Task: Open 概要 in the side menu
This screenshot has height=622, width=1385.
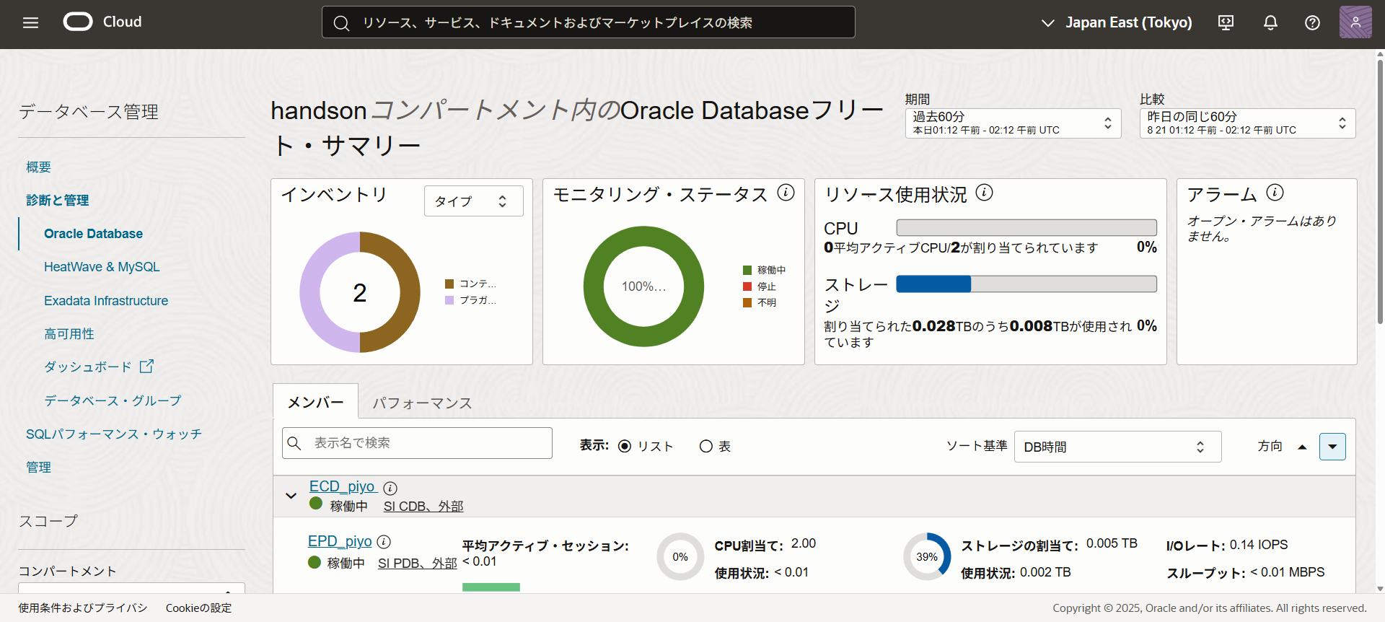Action: tap(38, 167)
